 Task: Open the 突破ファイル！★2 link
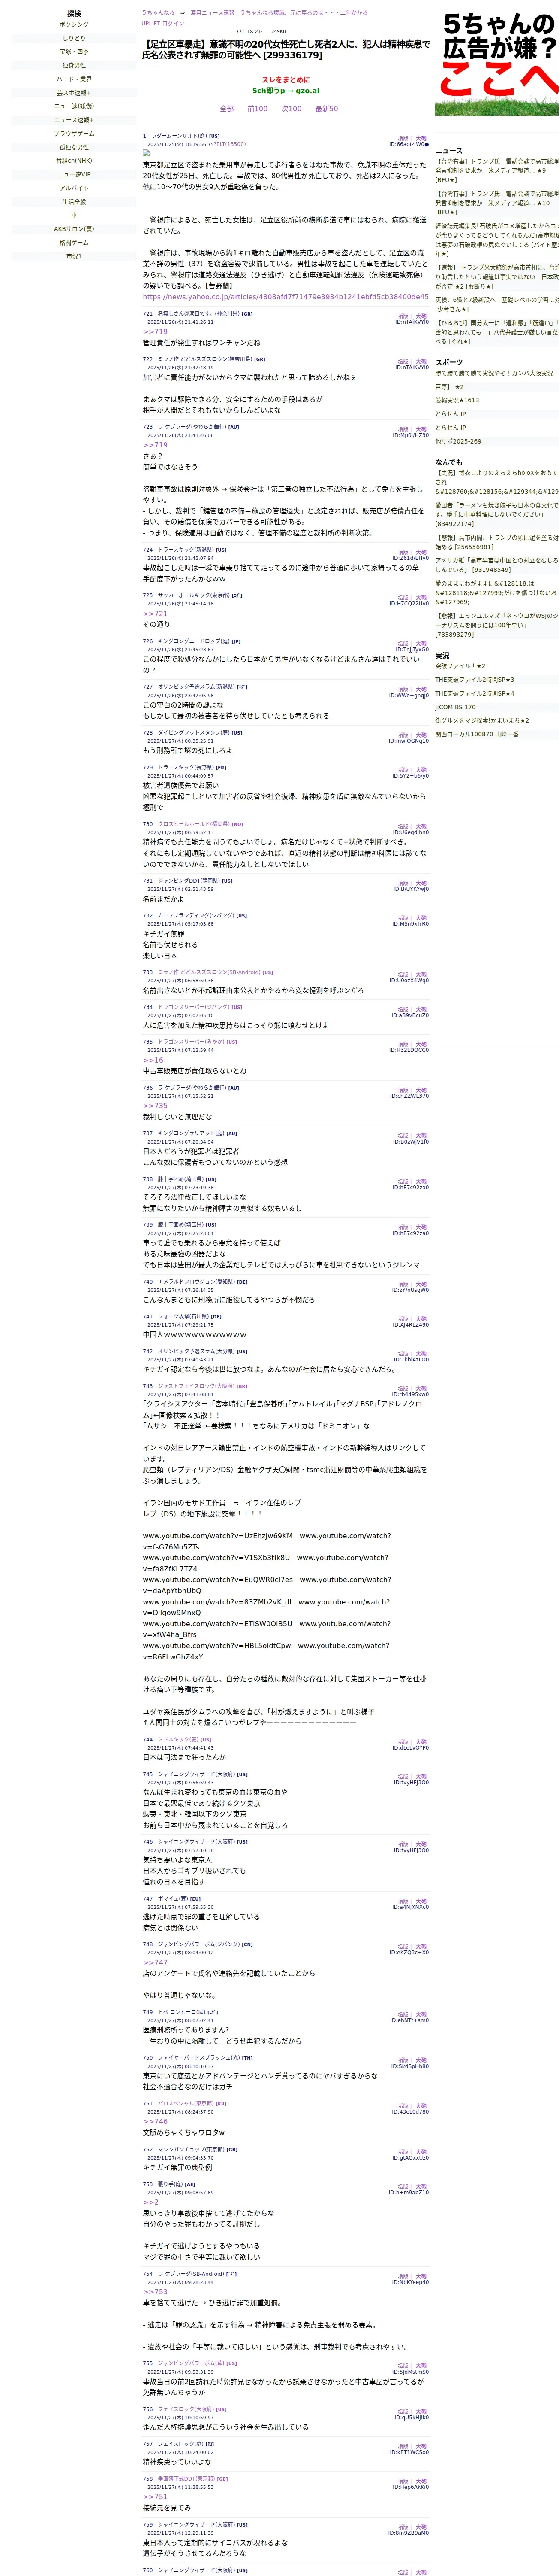coord(460,666)
